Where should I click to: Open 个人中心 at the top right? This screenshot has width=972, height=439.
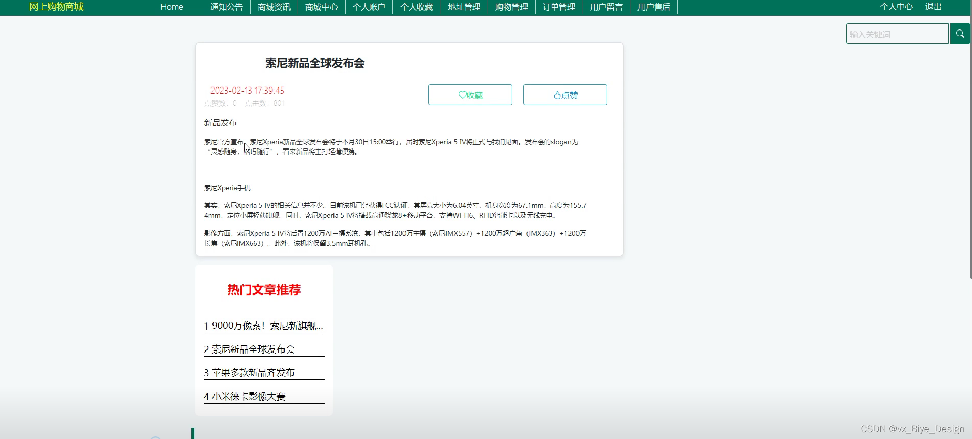(x=896, y=7)
